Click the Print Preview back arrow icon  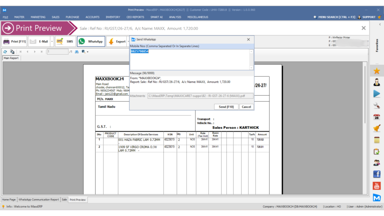point(8,28)
